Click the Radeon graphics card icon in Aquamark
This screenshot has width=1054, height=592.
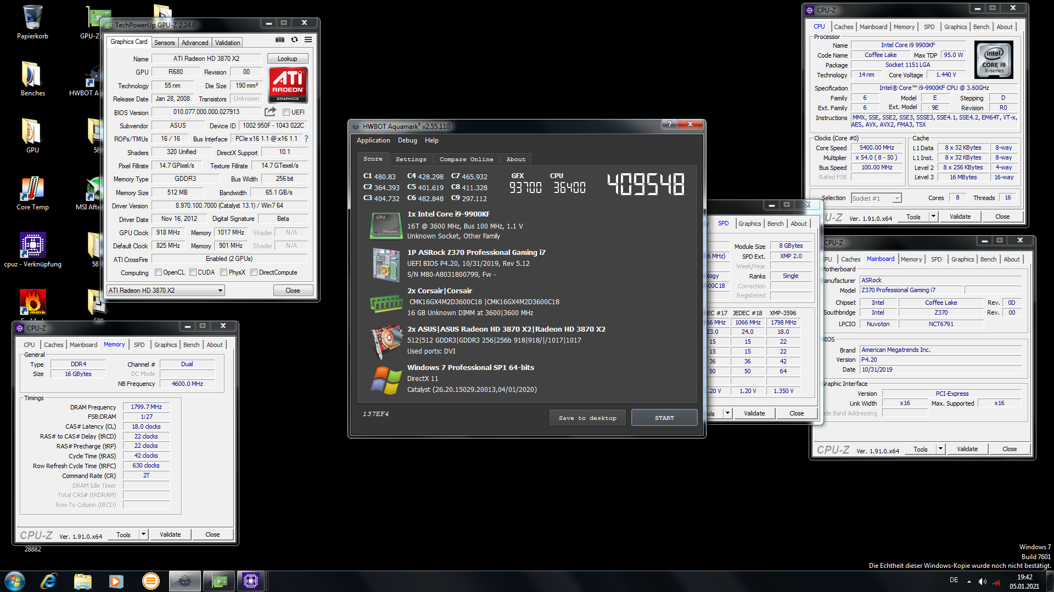386,341
